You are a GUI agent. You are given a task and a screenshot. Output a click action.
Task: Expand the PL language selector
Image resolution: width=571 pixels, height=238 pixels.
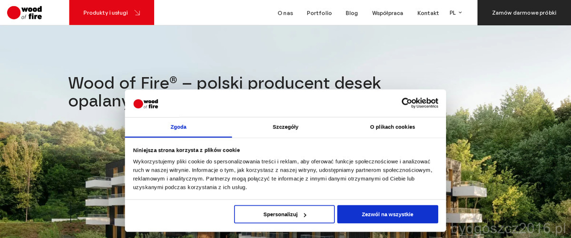455,13
